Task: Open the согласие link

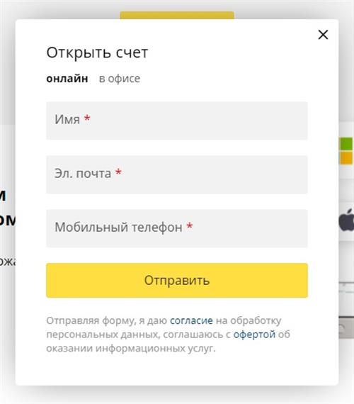Action: click(x=191, y=321)
